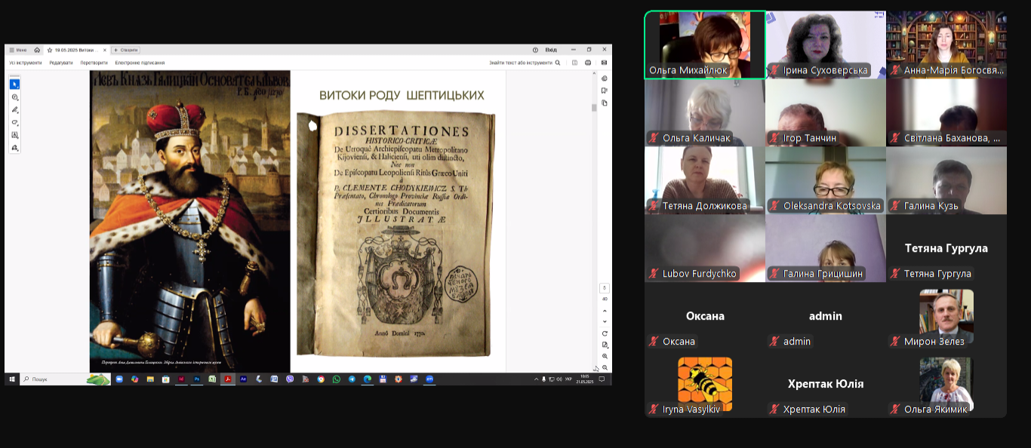Expand hidden system tray icons chevron
Image resolution: width=1031 pixels, height=448 pixels.
tap(535, 379)
